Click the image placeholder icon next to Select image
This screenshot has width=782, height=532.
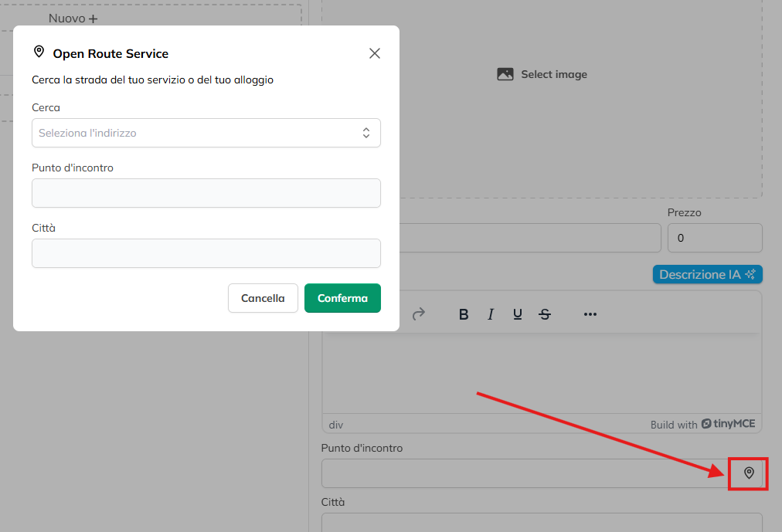click(505, 75)
